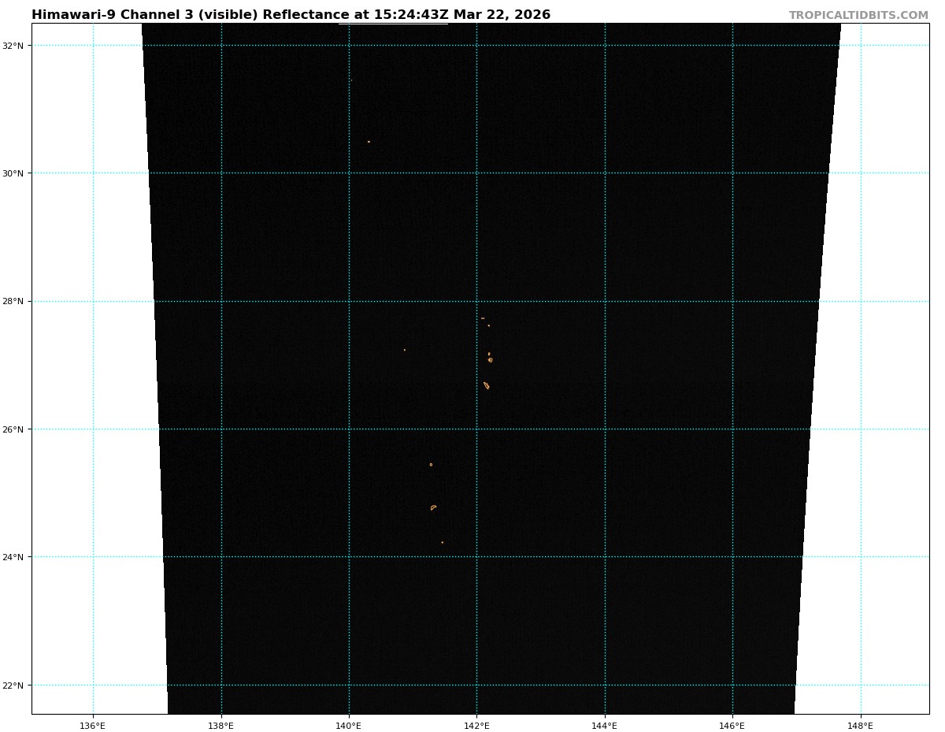Click the elongated island outline near 26.7°N 142°E
Image resolution: width=945 pixels, height=732 pixels.
click(x=486, y=385)
